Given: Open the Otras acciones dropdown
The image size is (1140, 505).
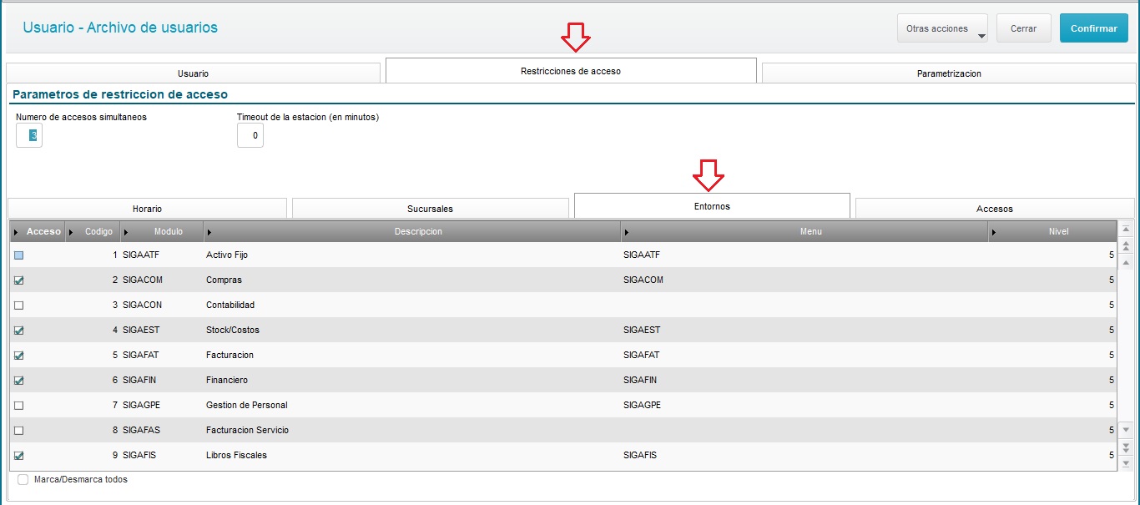Looking at the screenshot, I should (942, 28).
